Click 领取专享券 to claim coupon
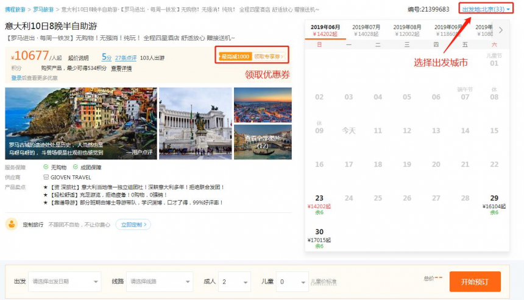Viewport: 524px width, 300px height. pyautogui.click(x=268, y=57)
